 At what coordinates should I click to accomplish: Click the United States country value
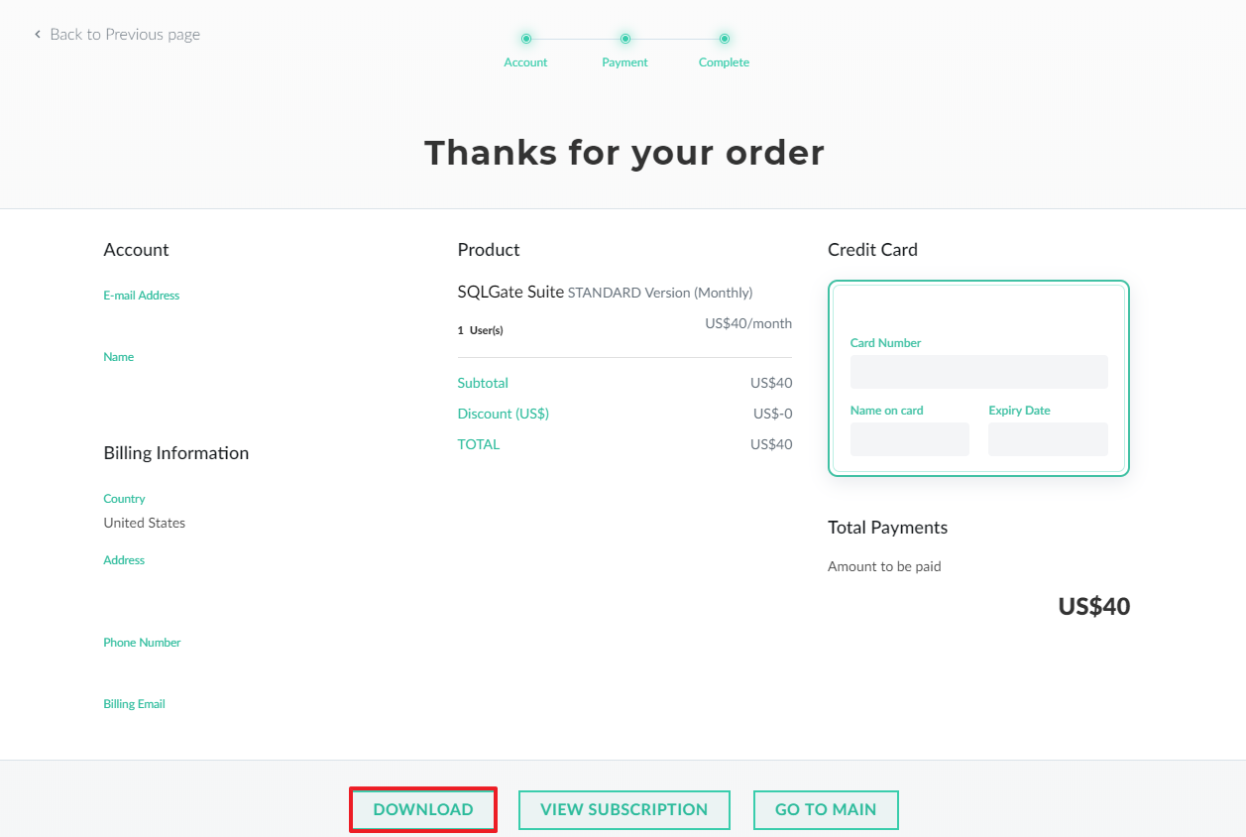pyautogui.click(x=145, y=523)
